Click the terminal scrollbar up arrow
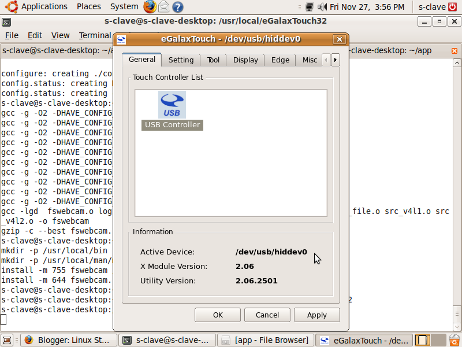Image resolution: width=462 pixels, height=347 pixels. 457,62
